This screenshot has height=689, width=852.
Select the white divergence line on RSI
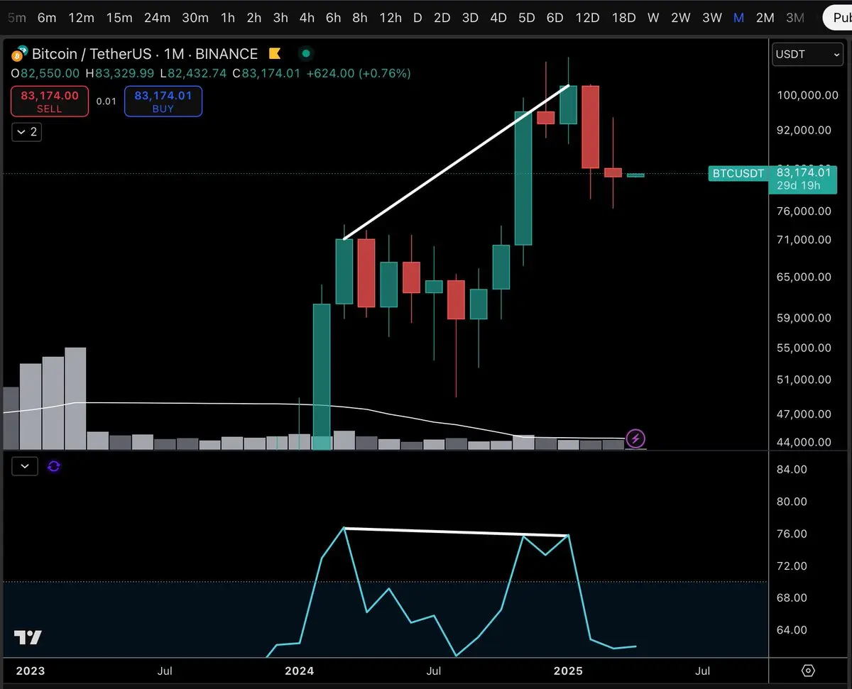(457, 531)
